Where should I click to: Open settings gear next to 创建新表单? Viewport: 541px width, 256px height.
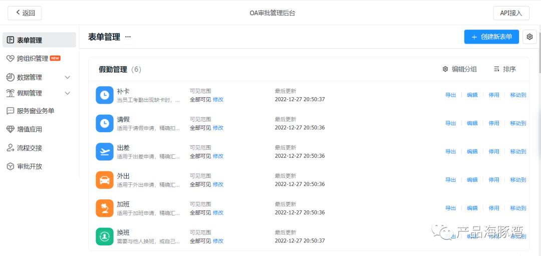point(529,37)
